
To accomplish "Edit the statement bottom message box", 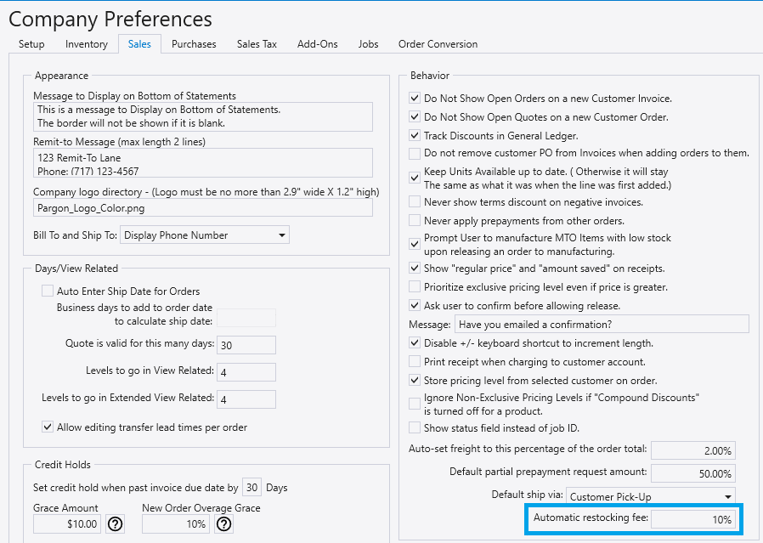I will pyautogui.click(x=203, y=116).
